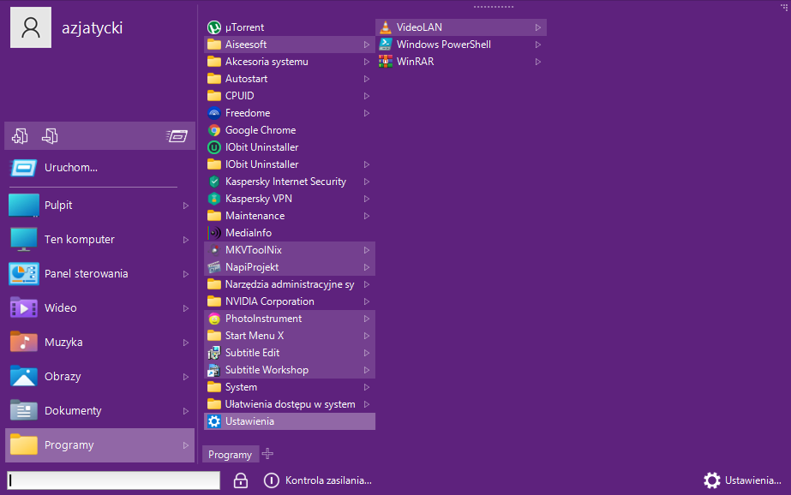Open the Autostart folder
791x495 pixels.
[290, 79]
